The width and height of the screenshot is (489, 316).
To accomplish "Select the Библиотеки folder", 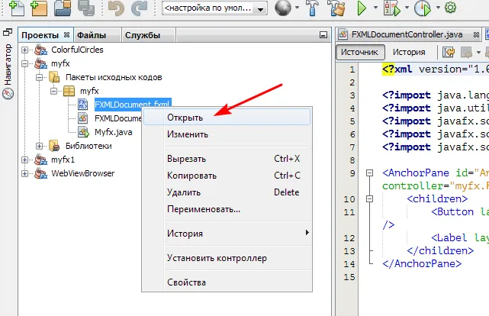I will tap(88, 146).
